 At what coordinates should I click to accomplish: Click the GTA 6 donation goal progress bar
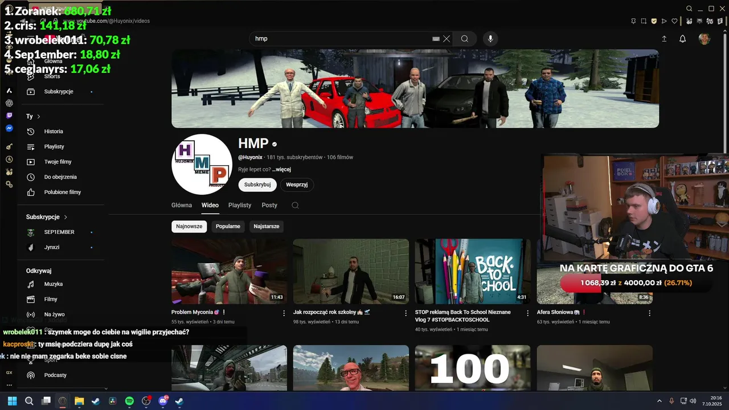635,283
